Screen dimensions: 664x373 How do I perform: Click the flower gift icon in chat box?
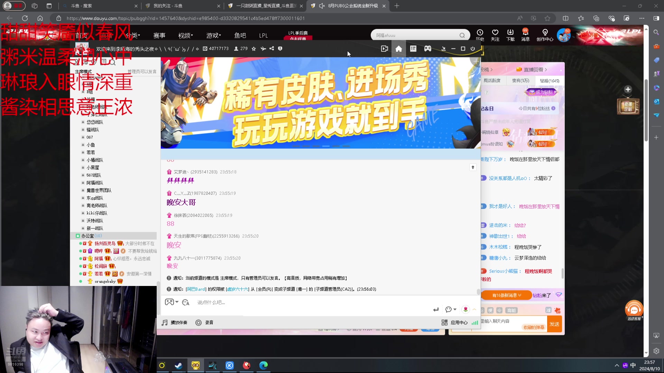(x=465, y=309)
